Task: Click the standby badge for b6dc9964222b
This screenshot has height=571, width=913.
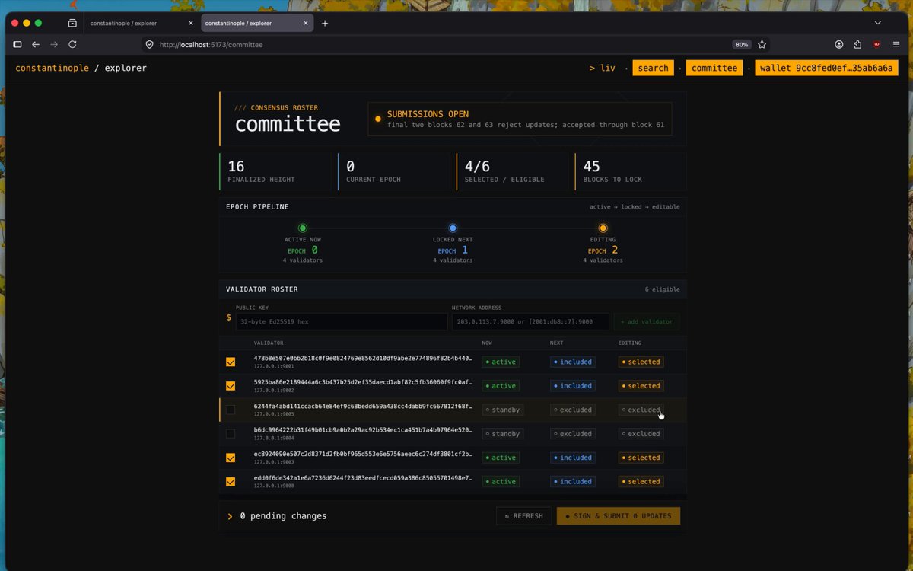Action: click(503, 434)
